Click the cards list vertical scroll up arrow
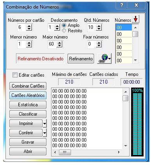 [x=126, y=92]
